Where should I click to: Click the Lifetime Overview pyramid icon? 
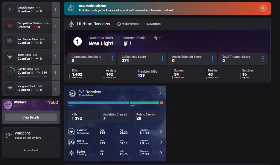click(x=71, y=24)
